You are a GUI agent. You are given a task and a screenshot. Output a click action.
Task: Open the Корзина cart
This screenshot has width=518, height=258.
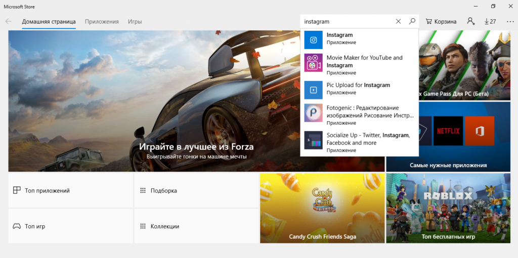(x=441, y=21)
